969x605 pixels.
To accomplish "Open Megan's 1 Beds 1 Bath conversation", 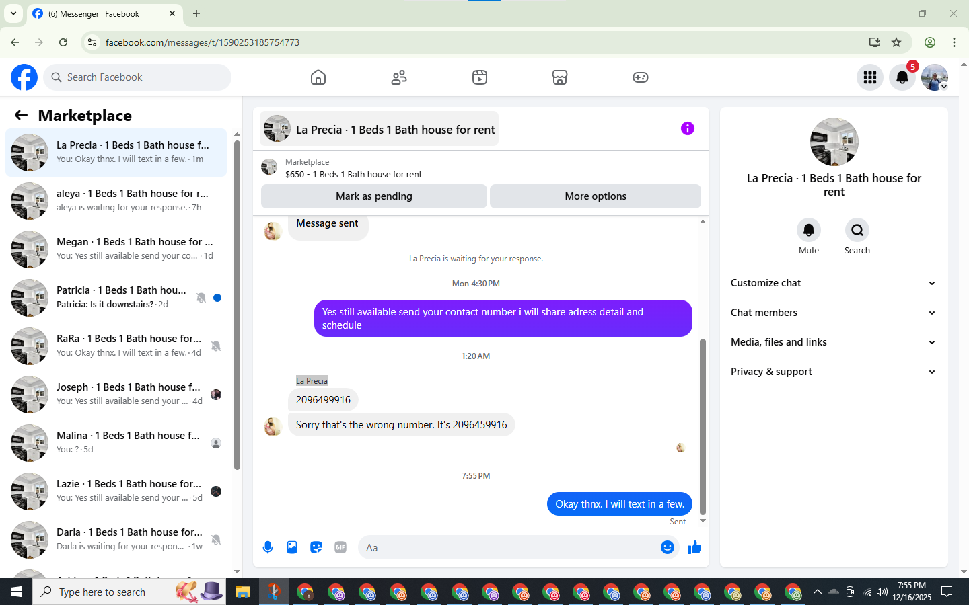I will [x=116, y=249].
